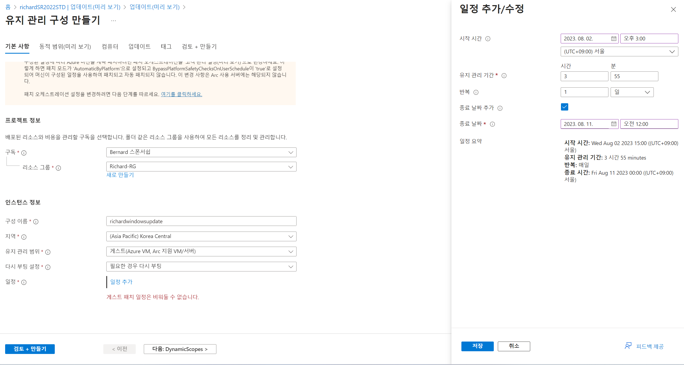Viewport: 684px width, 365px height.
Task: Expand the (UTC+09:00) 서울 timezone dropdown
Action: coord(619,51)
